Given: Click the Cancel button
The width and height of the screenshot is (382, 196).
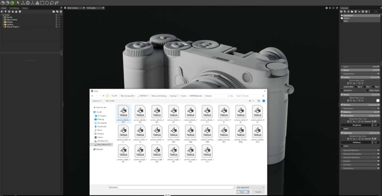Looking at the screenshot, I should [258, 192].
